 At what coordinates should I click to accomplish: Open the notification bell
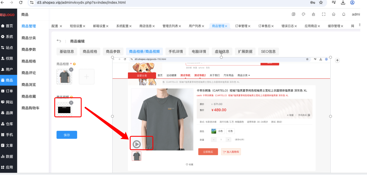coord(344,14)
